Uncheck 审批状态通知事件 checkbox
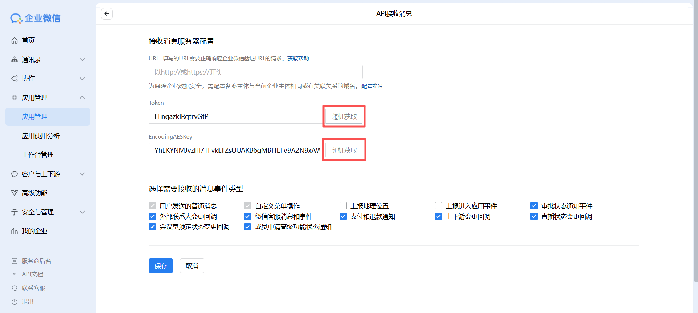 click(534, 206)
